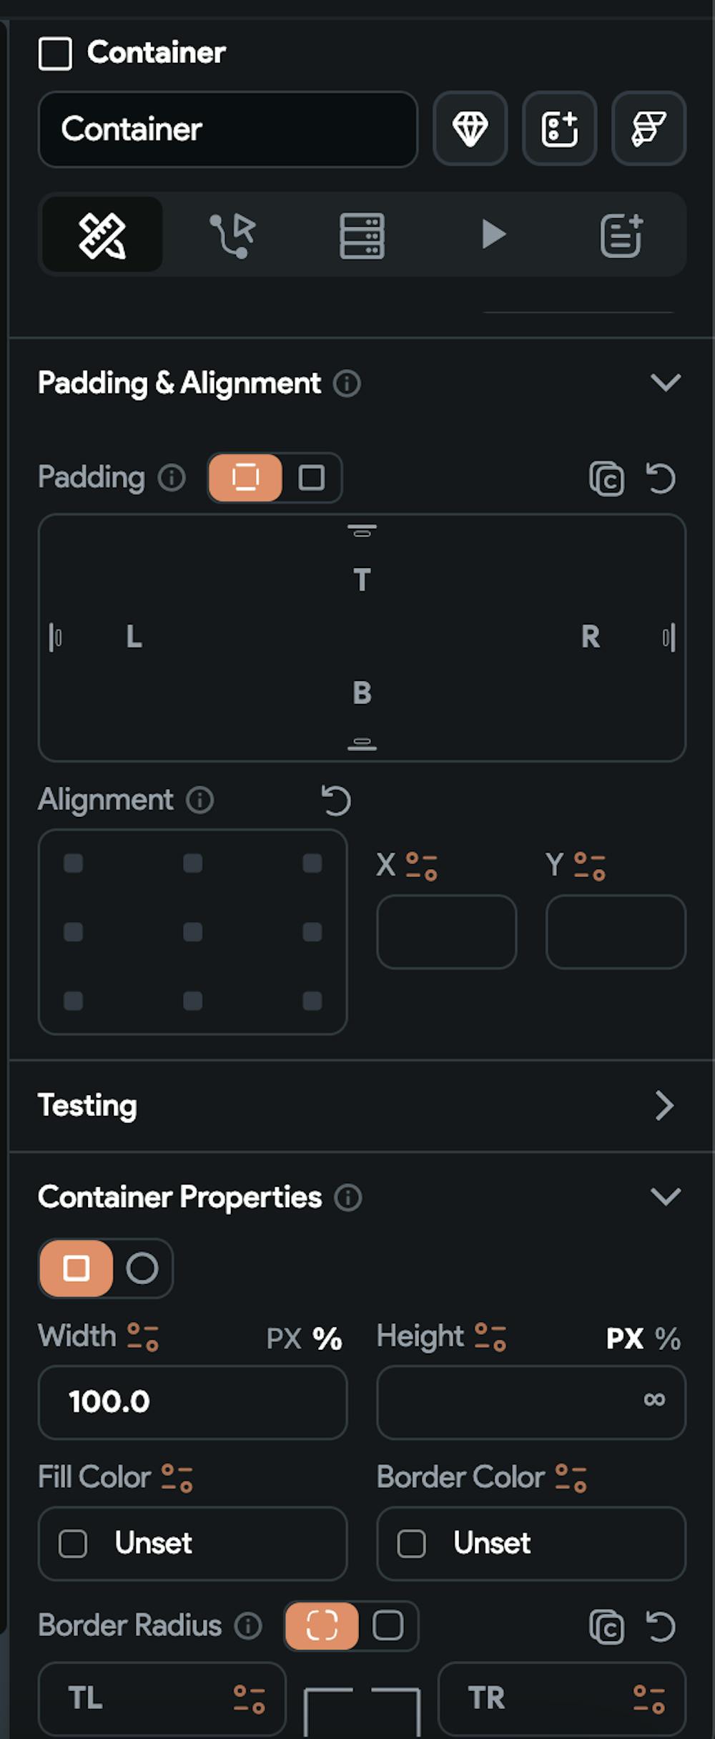Reset alignment using the undo icon

336,800
